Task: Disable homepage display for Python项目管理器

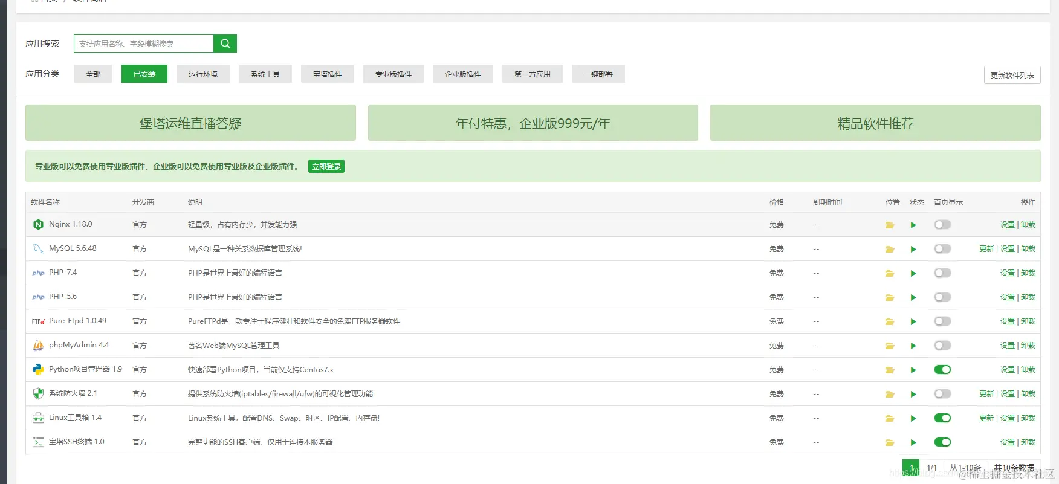Action: pos(942,370)
